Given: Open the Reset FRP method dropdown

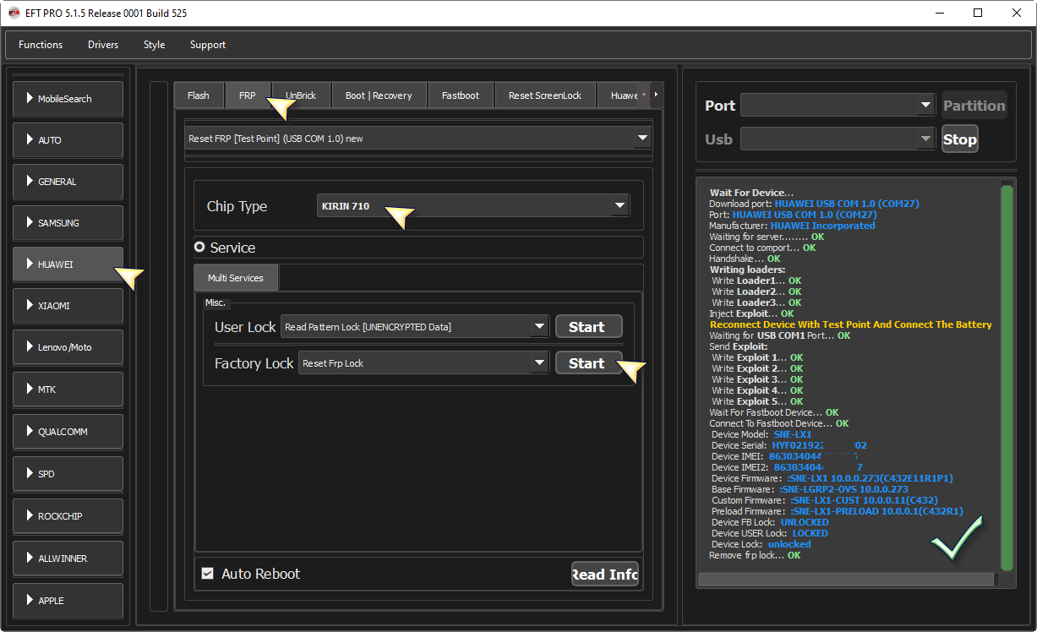Looking at the screenshot, I should (x=418, y=139).
